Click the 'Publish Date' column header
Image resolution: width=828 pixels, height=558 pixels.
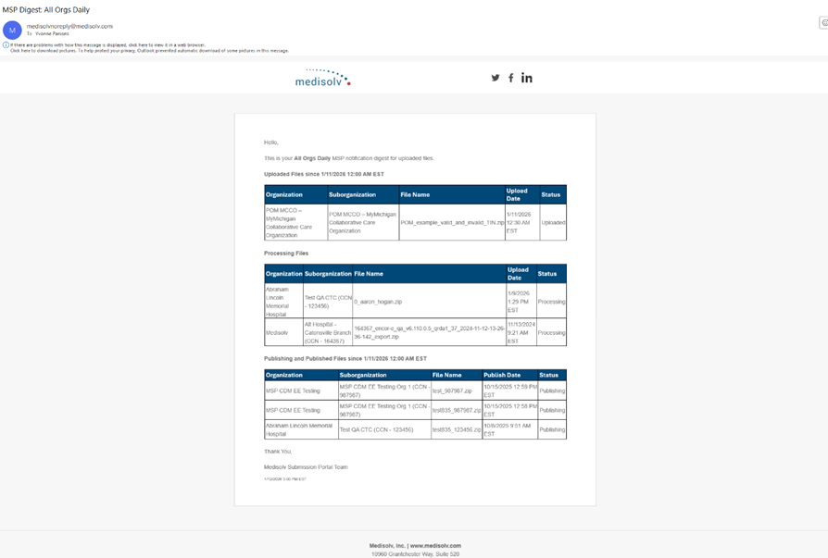point(502,375)
